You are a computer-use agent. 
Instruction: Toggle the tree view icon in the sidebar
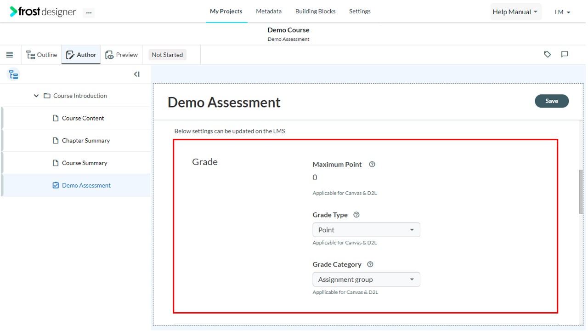tap(13, 74)
